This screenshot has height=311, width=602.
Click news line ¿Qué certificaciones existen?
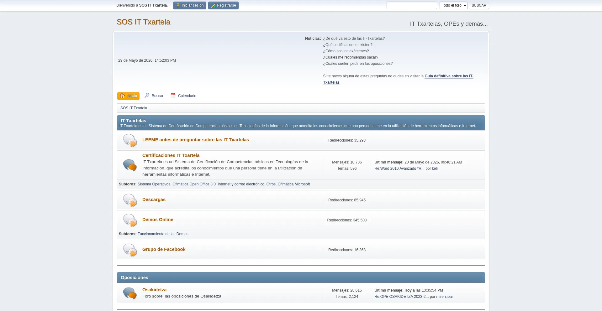pos(348,45)
